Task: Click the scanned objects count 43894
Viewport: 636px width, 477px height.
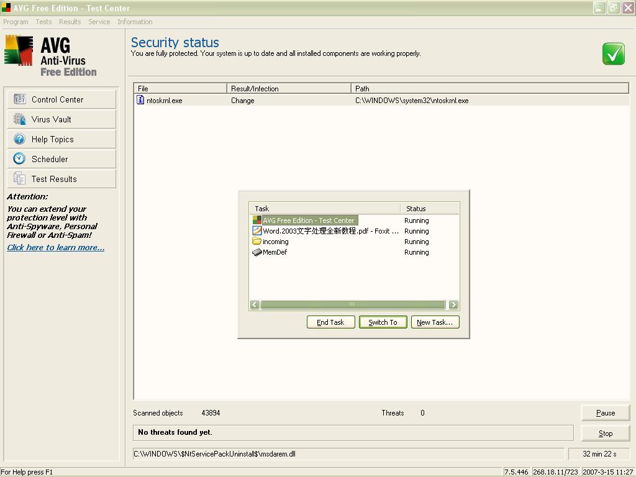Action: pos(211,413)
